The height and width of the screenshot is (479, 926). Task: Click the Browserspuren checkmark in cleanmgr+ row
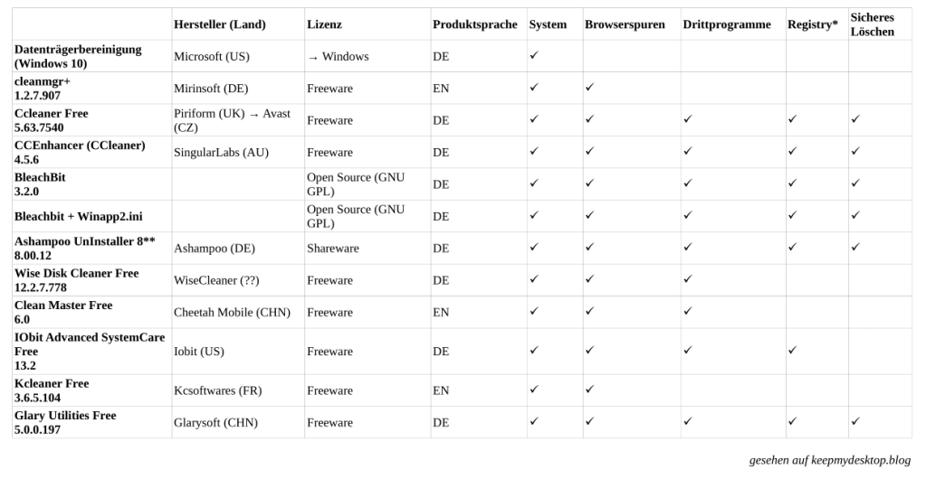tap(589, 88)
